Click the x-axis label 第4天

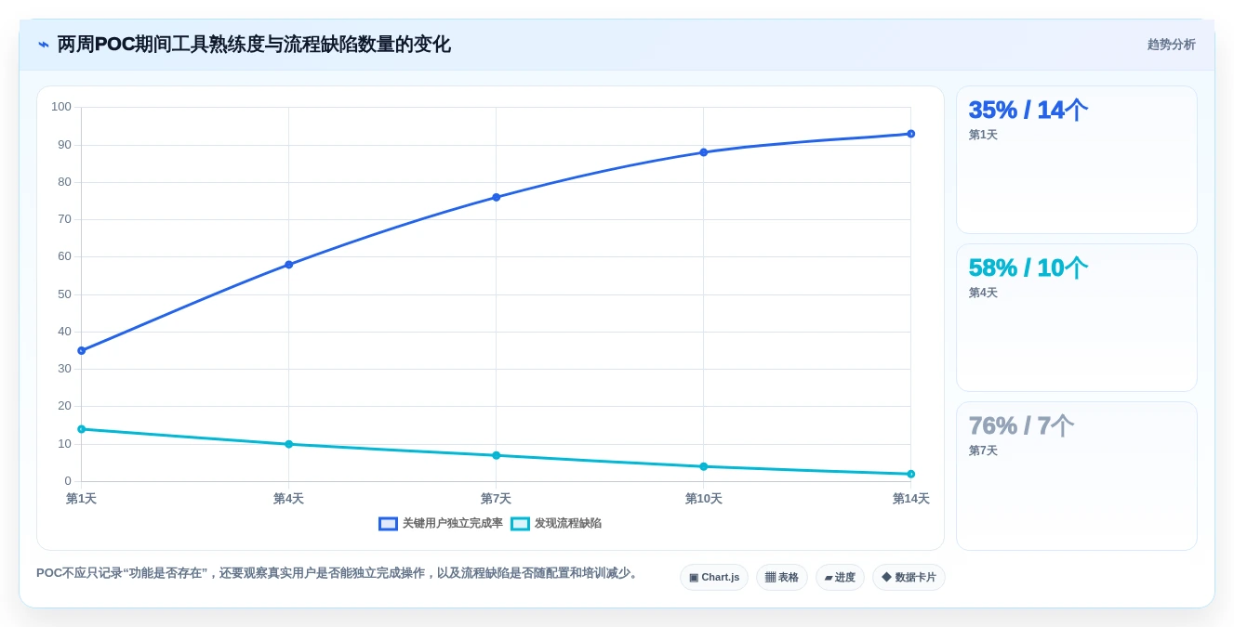(289, 499)
